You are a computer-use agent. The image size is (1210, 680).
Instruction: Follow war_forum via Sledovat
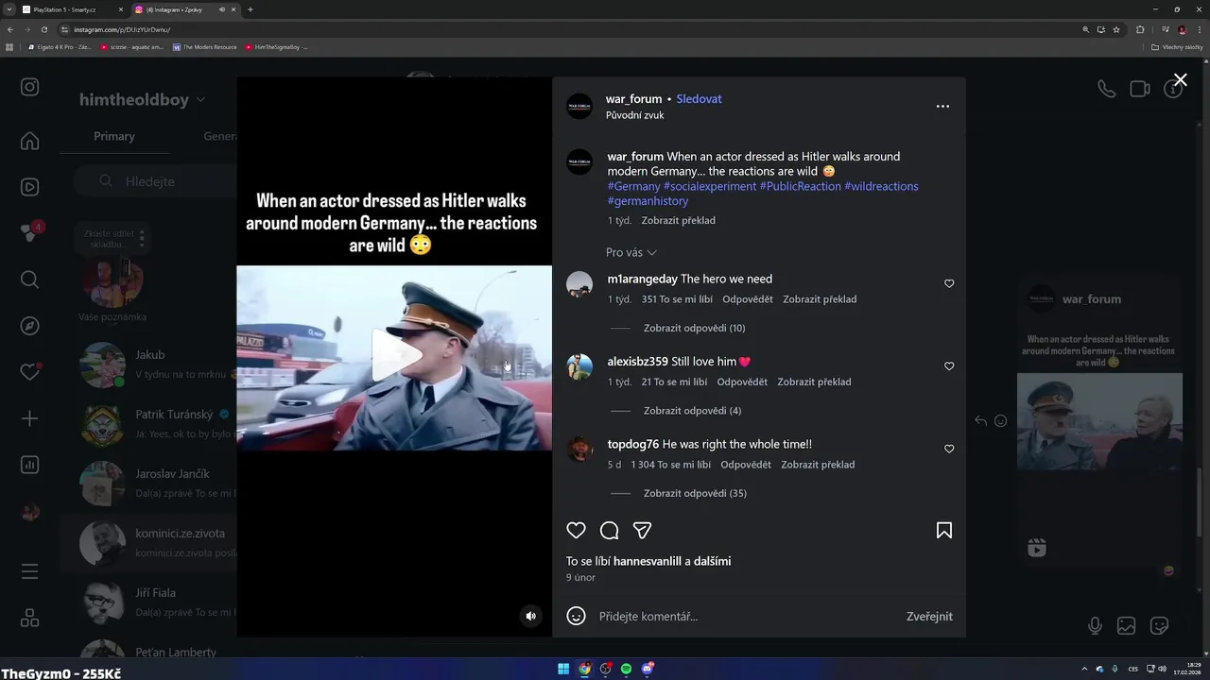699,98
